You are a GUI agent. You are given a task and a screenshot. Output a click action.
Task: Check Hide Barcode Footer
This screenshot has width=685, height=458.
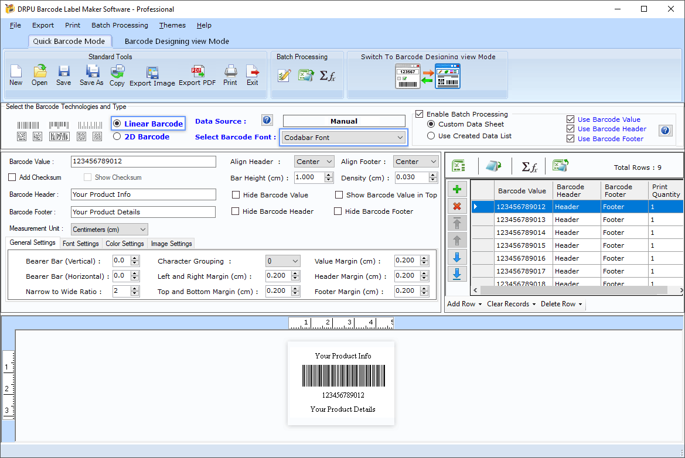tap(338, 211)
